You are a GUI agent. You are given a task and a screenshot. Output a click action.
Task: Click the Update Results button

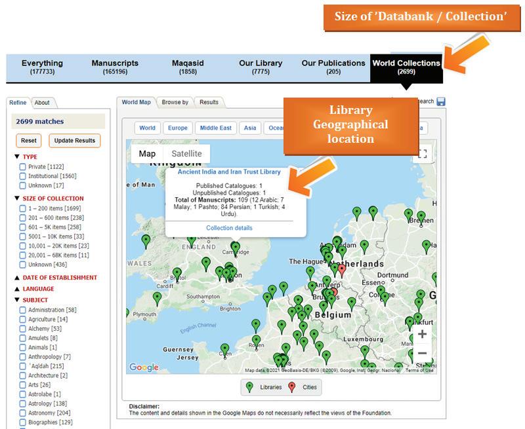pos(75,141)
